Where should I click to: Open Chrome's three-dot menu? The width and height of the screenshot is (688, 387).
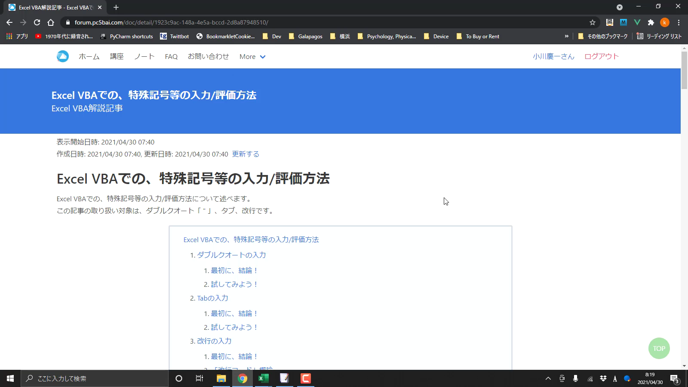679,22
